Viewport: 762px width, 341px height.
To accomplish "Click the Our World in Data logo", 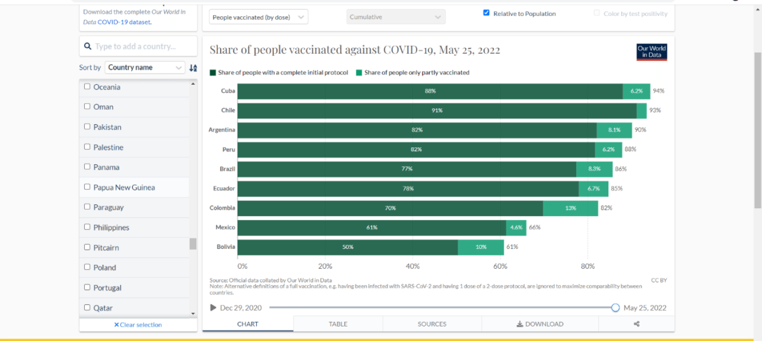I will coord(652,52).
